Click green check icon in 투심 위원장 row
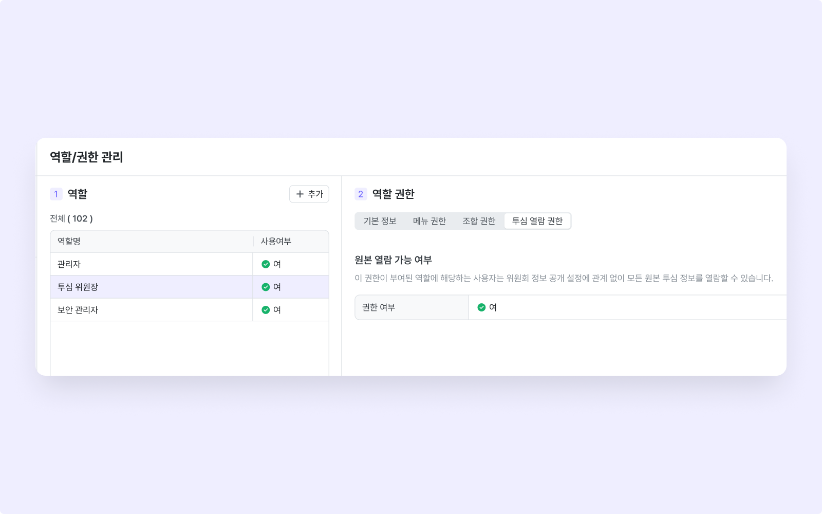This screenshot has height=514, width=822. click(266, 287)
